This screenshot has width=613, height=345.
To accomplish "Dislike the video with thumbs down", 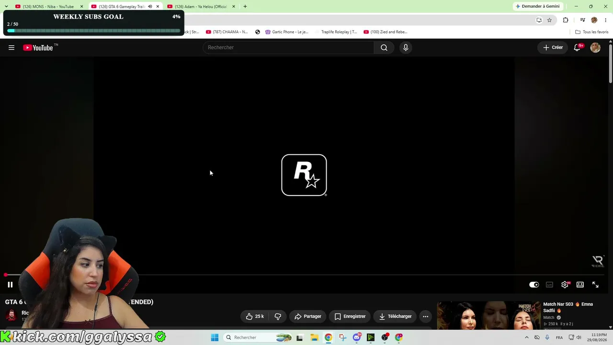I will pos(278,316).
